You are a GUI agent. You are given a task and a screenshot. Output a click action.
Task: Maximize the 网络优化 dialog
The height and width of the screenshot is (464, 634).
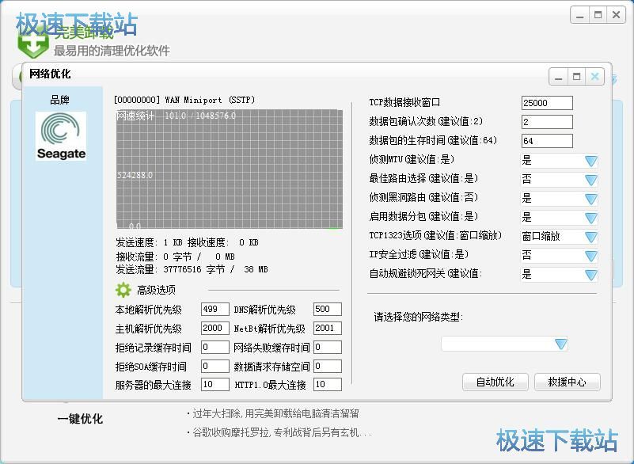click(576, 77)
